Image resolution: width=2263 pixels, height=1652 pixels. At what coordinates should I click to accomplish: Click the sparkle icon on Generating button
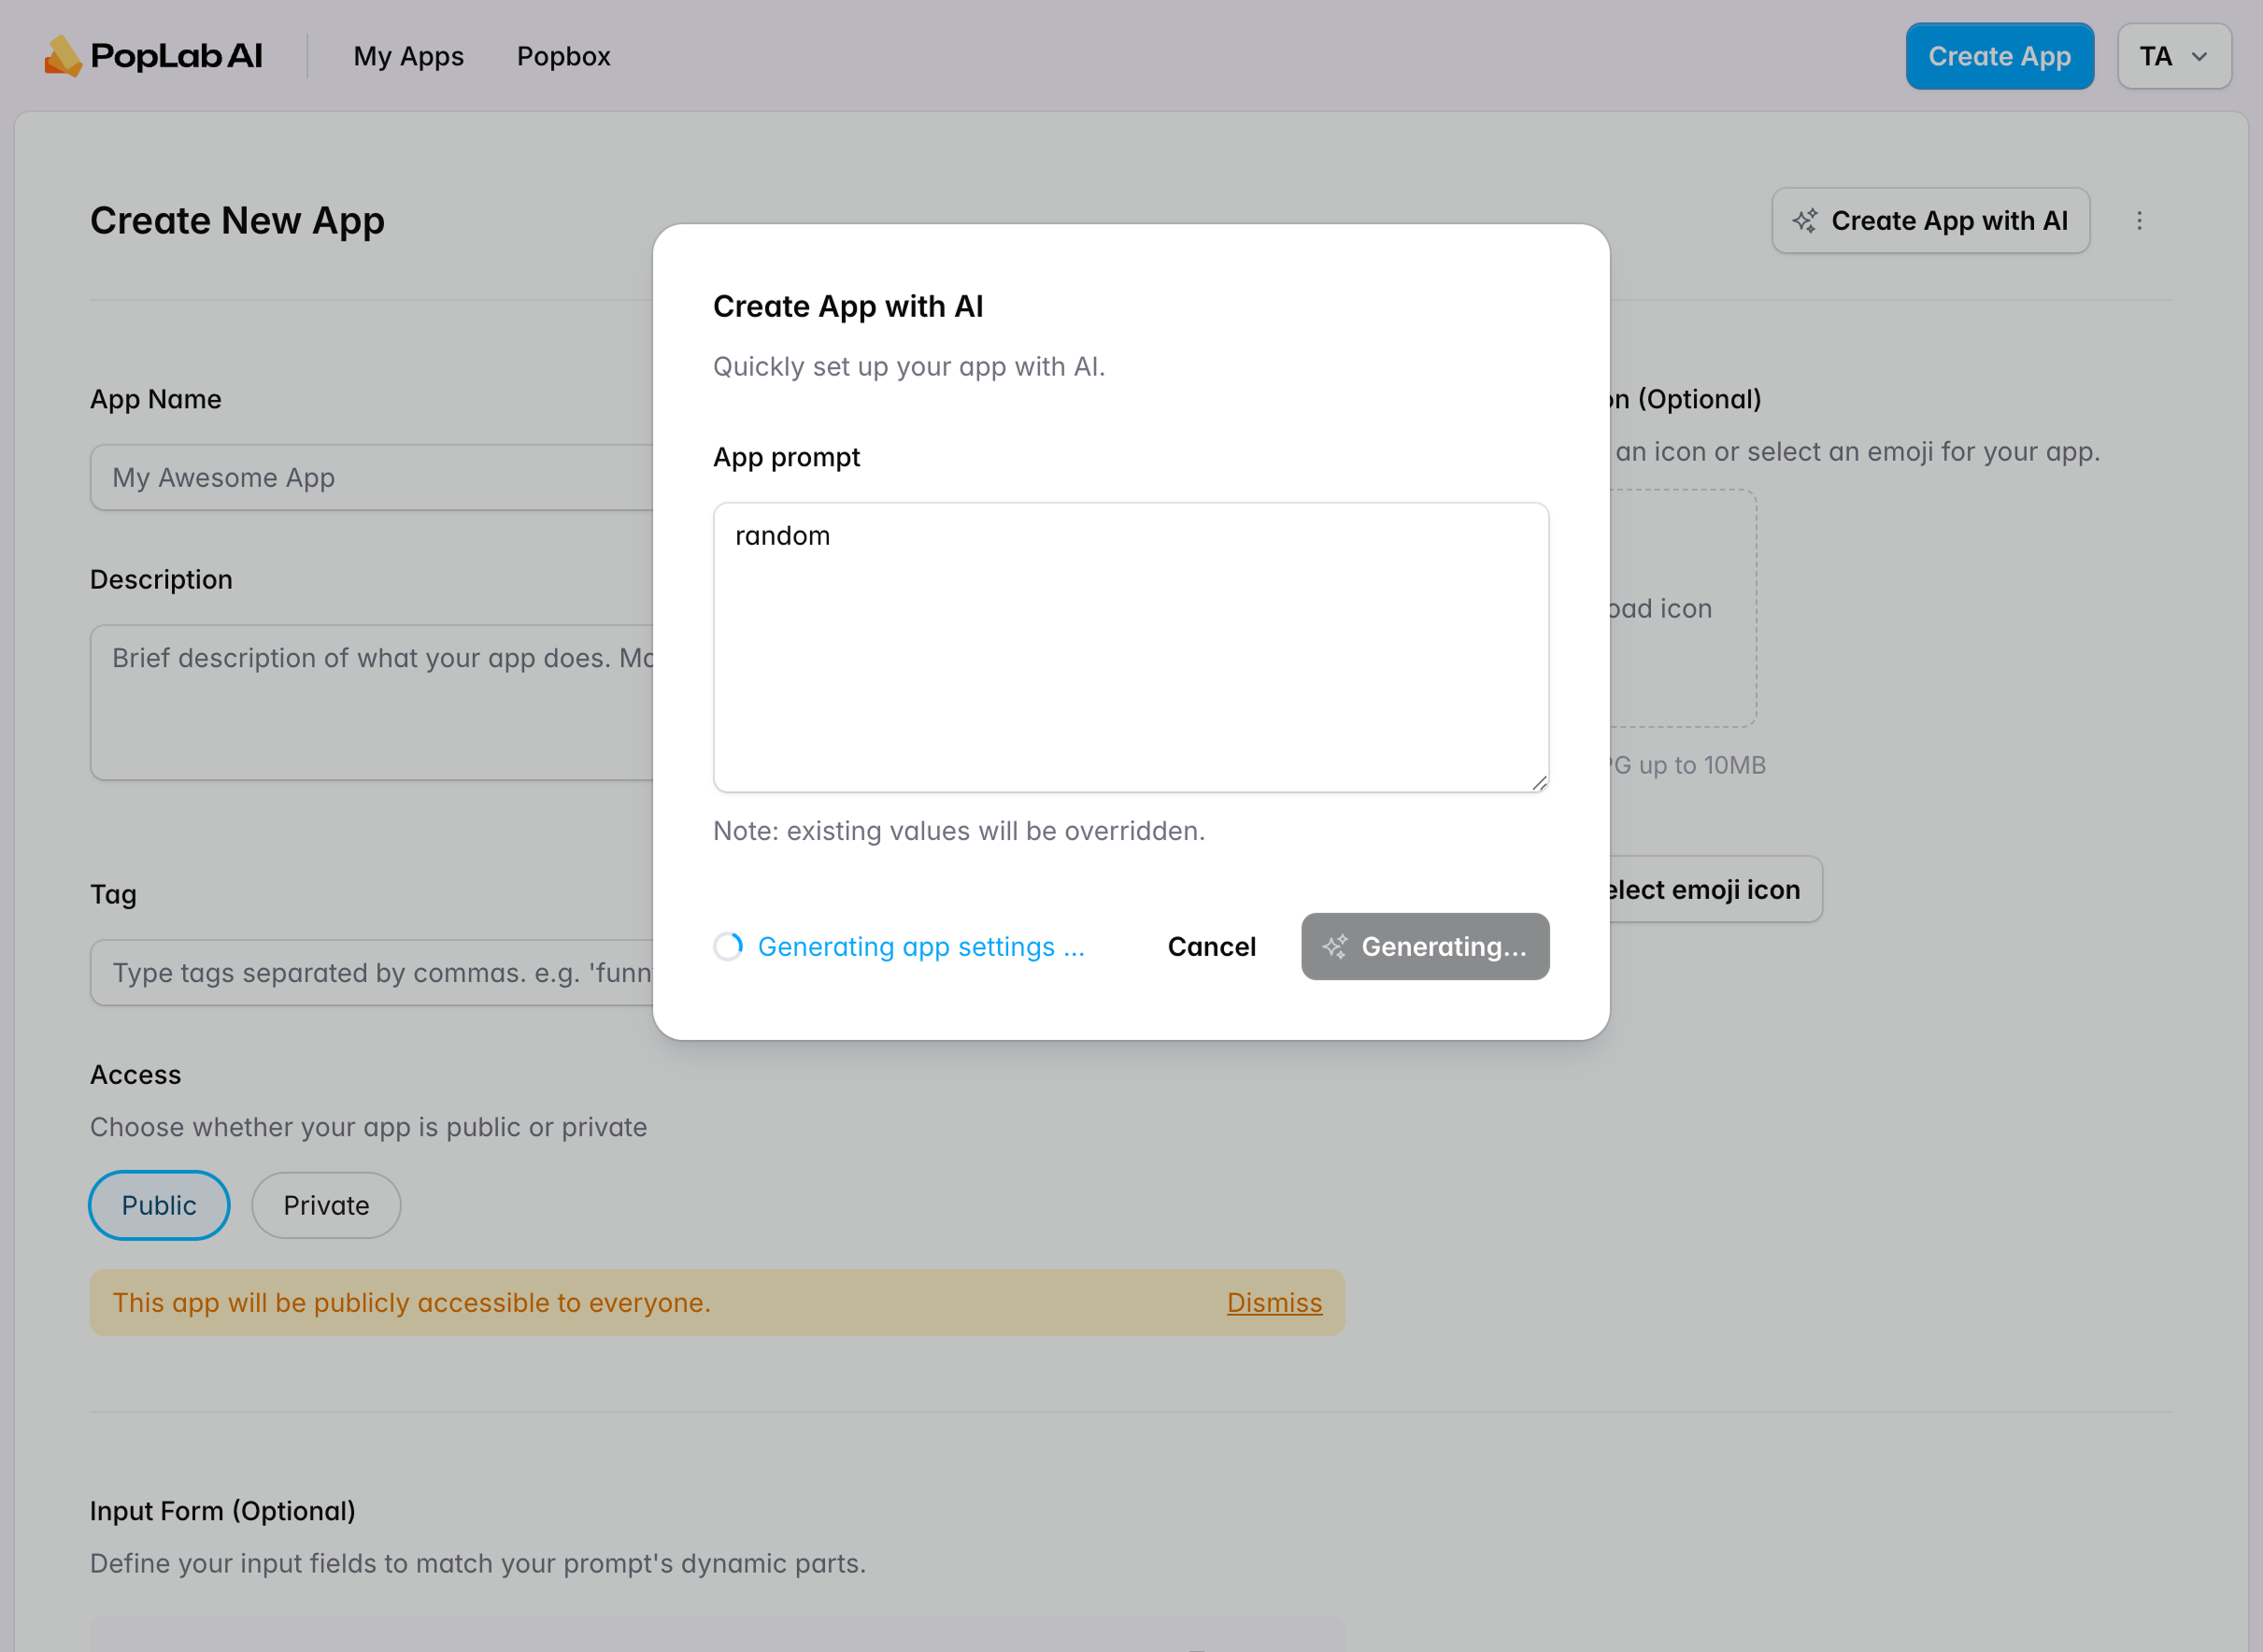click(1335, 946)
